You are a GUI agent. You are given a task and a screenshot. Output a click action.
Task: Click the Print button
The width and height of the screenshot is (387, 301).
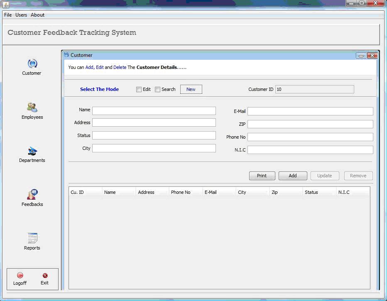coord(262,176)
